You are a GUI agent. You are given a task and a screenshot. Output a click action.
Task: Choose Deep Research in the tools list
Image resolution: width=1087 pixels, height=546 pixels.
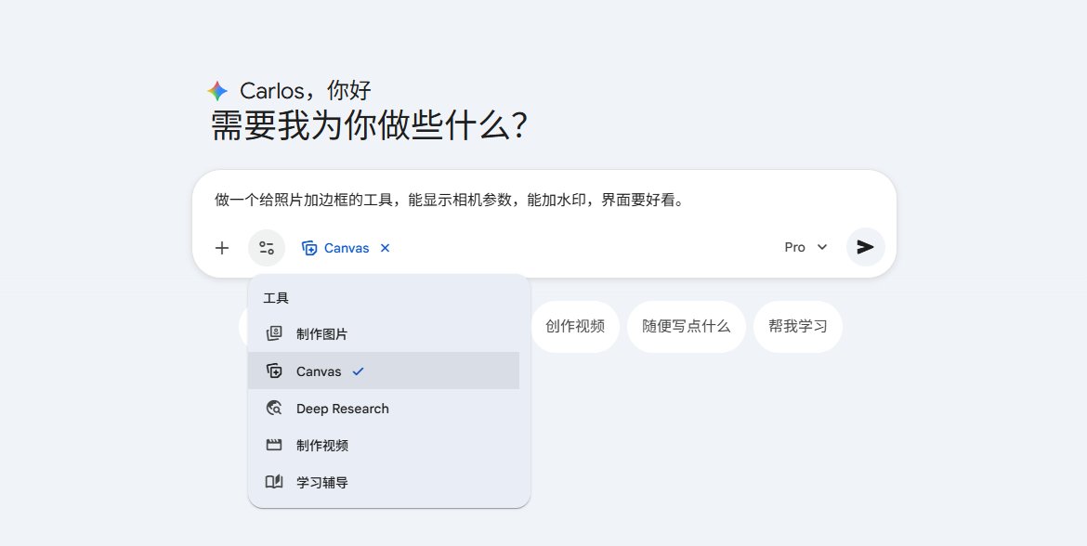384,409
